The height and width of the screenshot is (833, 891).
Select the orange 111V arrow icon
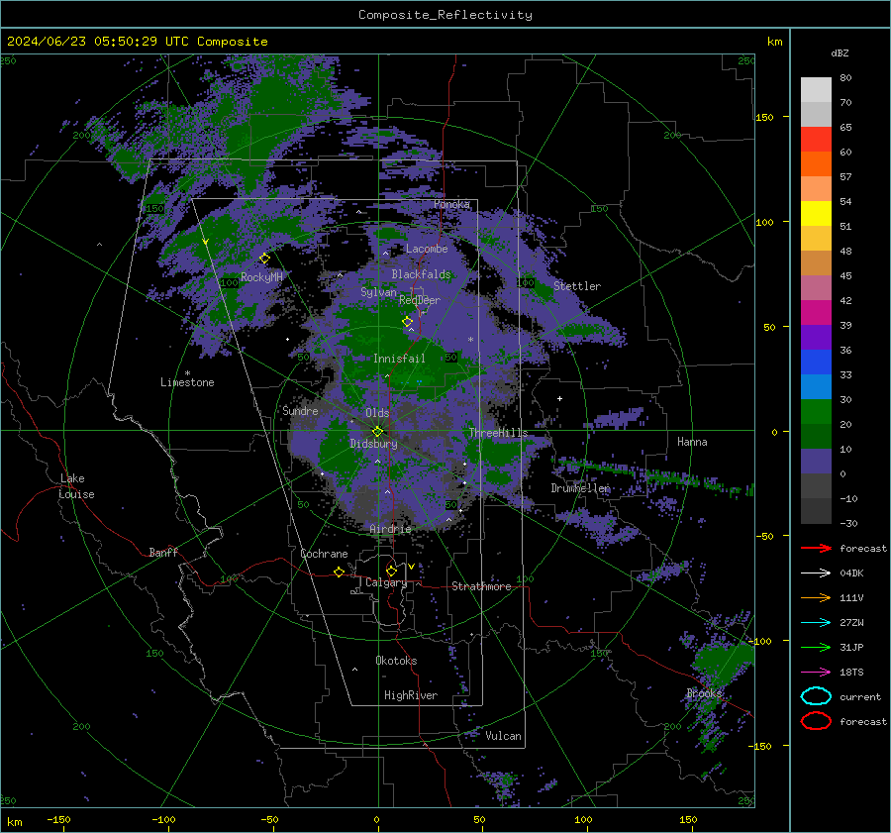click(x=816, y=597)
